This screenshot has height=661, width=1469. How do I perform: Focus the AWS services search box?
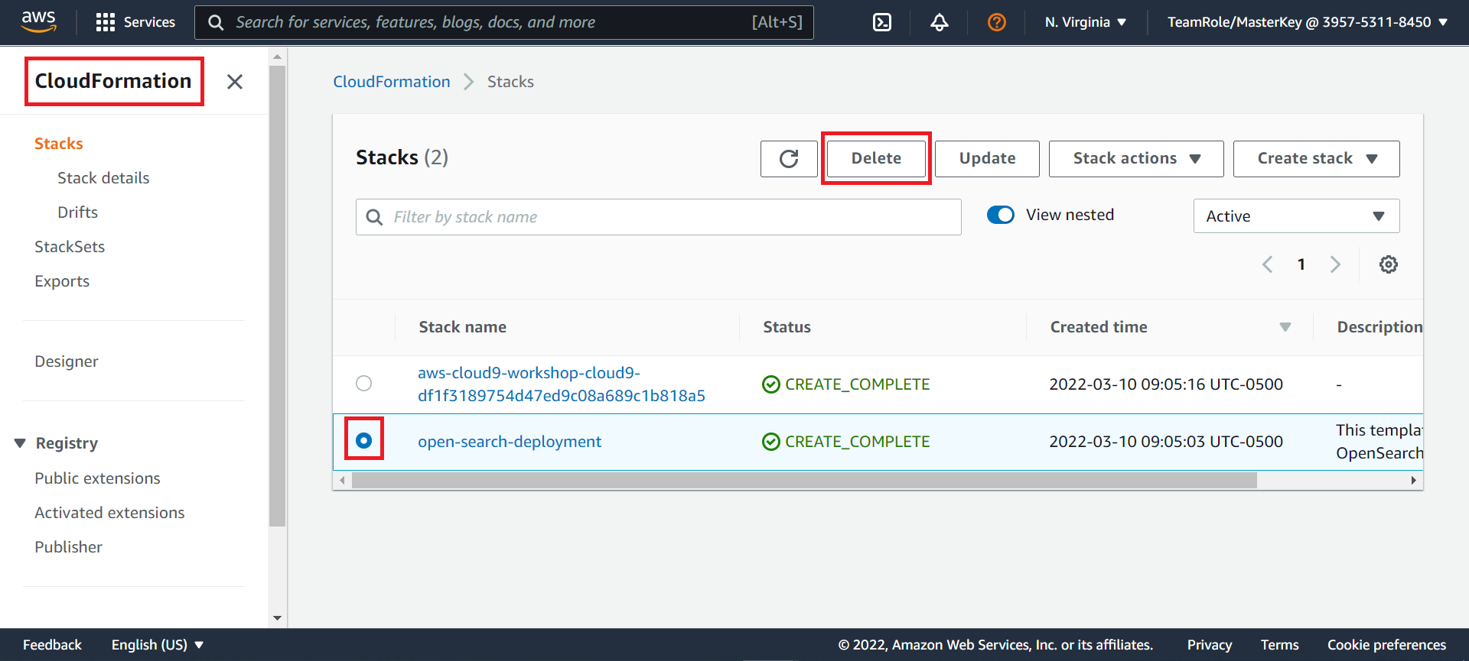pos(504,22)
